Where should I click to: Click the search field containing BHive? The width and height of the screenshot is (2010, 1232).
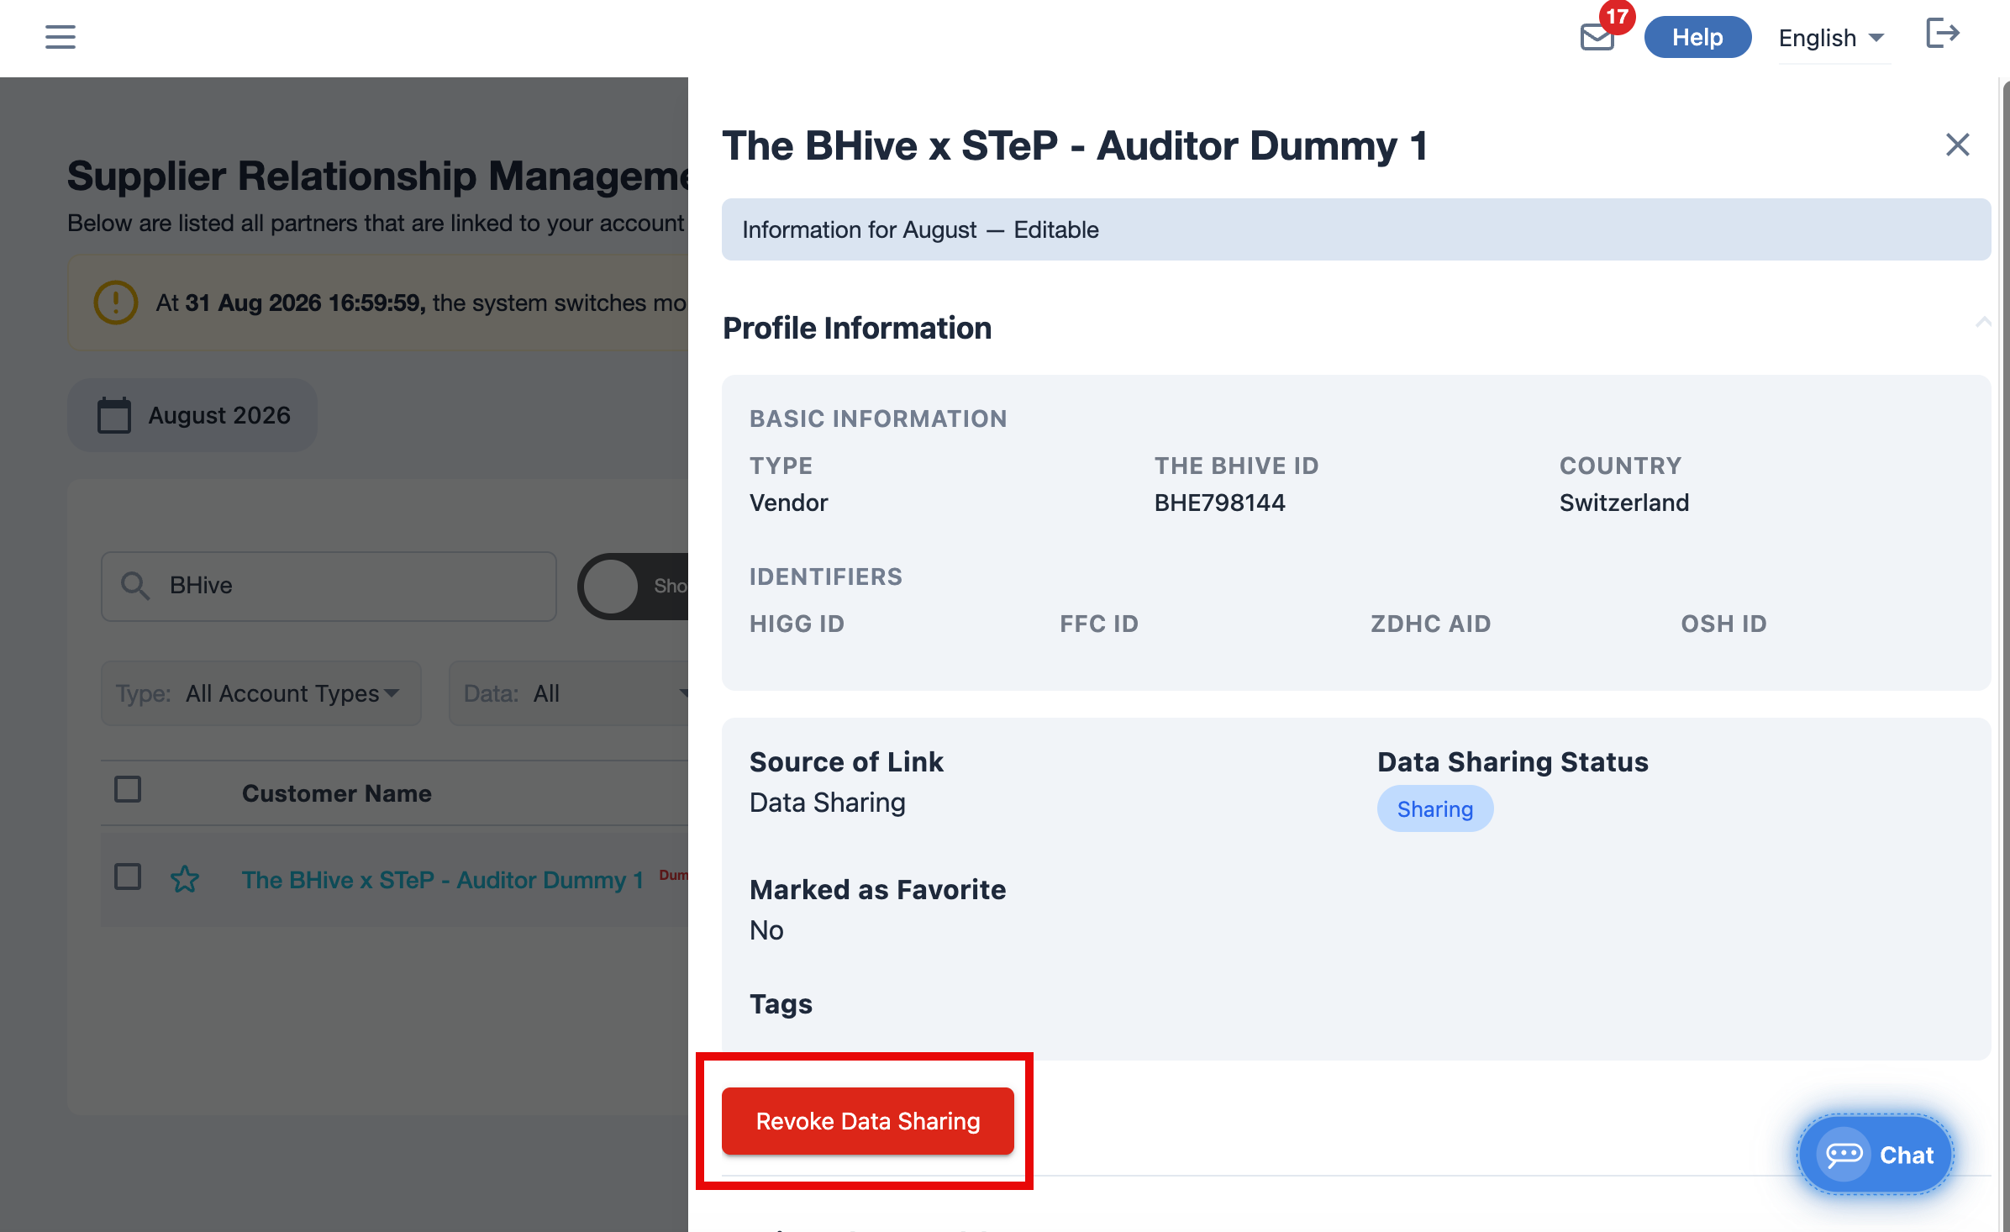[329, 586]
